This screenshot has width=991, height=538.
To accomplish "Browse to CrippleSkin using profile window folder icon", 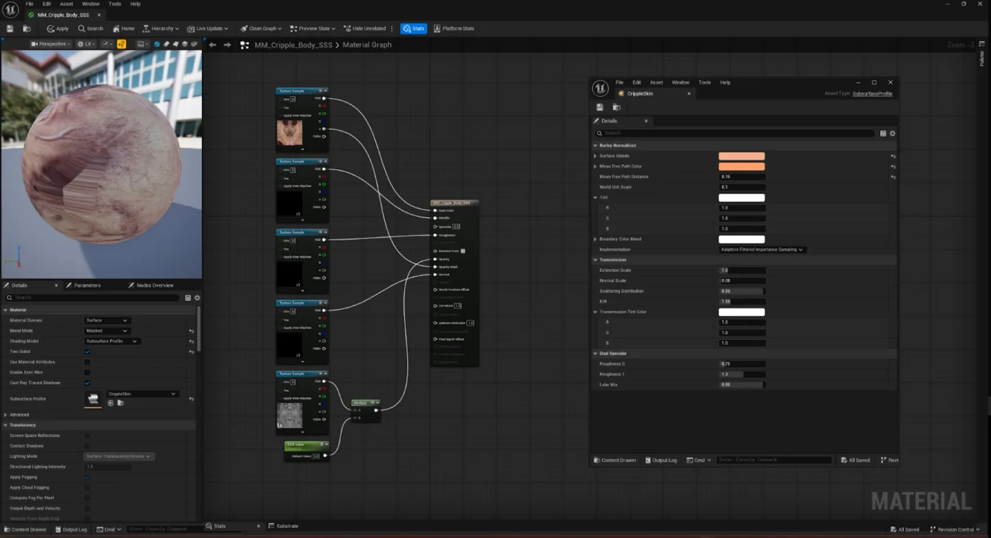I will click(616, 107).
